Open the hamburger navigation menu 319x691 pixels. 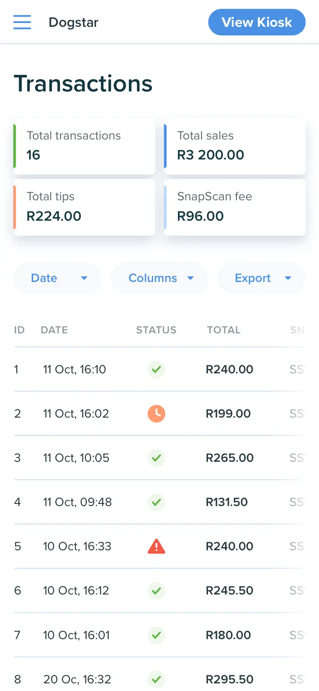(22, 22)
